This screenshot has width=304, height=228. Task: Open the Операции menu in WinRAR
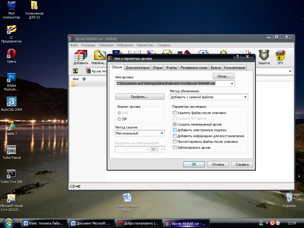click(x=106, y=45)
